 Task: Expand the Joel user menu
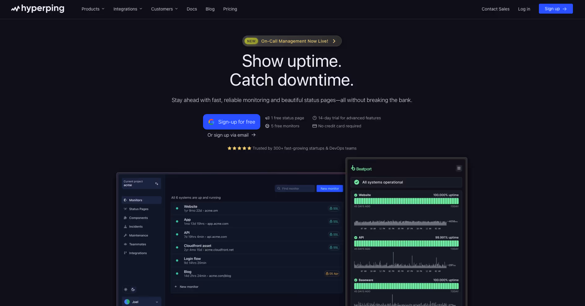click(x=141, y=302)
